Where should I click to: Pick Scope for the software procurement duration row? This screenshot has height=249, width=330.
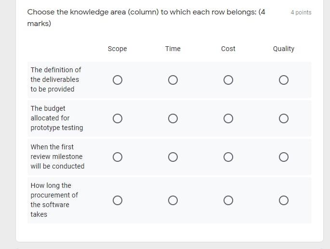click(x=117, y=200)
